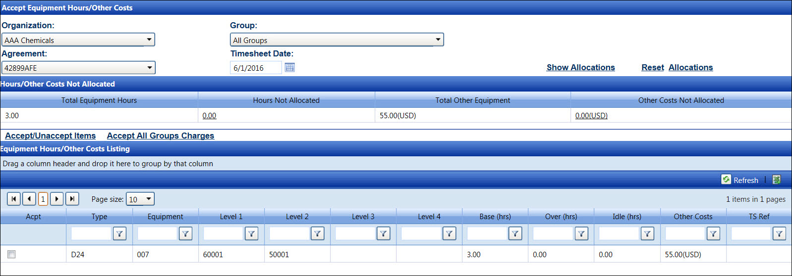
Task: Click the Refresh icon in grid toolbar
Action: 726,180
